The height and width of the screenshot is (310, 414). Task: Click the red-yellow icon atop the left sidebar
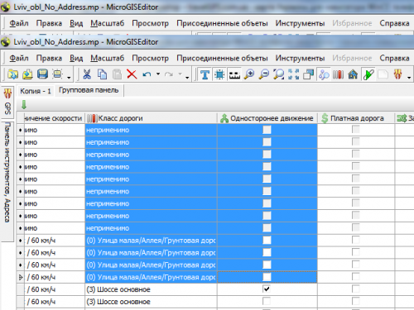pos(7,93)
